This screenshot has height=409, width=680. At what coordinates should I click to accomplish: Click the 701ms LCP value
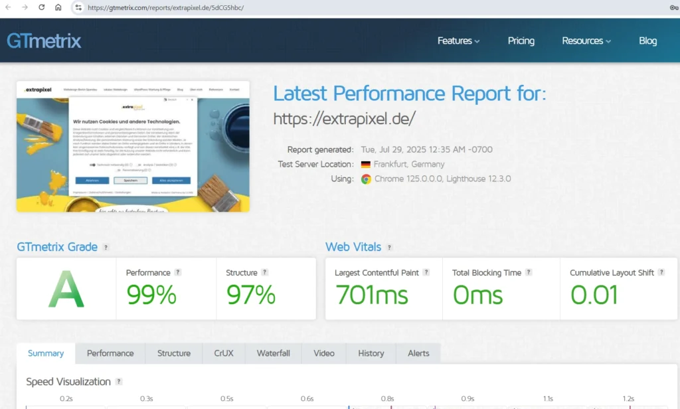[x=372, y=295]
